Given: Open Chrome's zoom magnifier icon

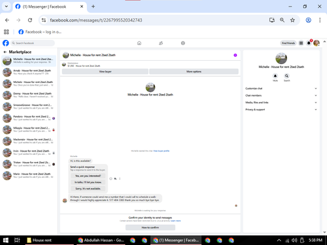Looking at the screenshot, I should (282, 20).
